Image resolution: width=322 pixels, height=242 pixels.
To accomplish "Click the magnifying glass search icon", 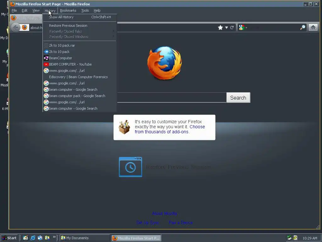I will pos(303,27).
